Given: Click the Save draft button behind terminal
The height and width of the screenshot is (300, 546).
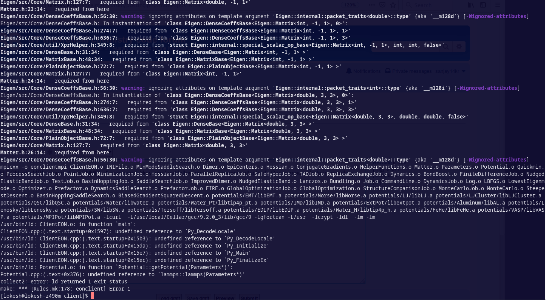Looking at the screenshot, I should [198, 298].
